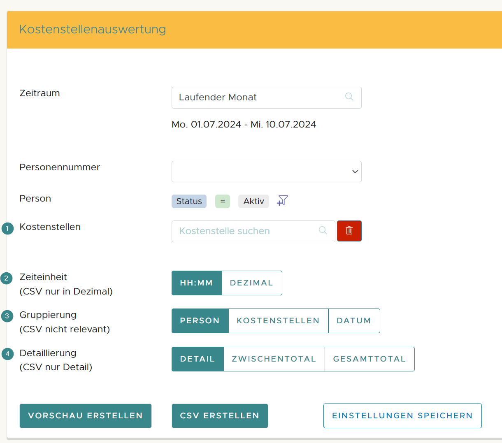
Task: Click the Status filter chip
Action: coord(189,201)
